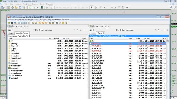Switch to full columns view mode
Viewport: 177px width, 99px height.
point(22,23)
